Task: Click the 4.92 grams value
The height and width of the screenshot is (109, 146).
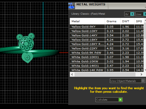Action: click(x=110, y=48)
